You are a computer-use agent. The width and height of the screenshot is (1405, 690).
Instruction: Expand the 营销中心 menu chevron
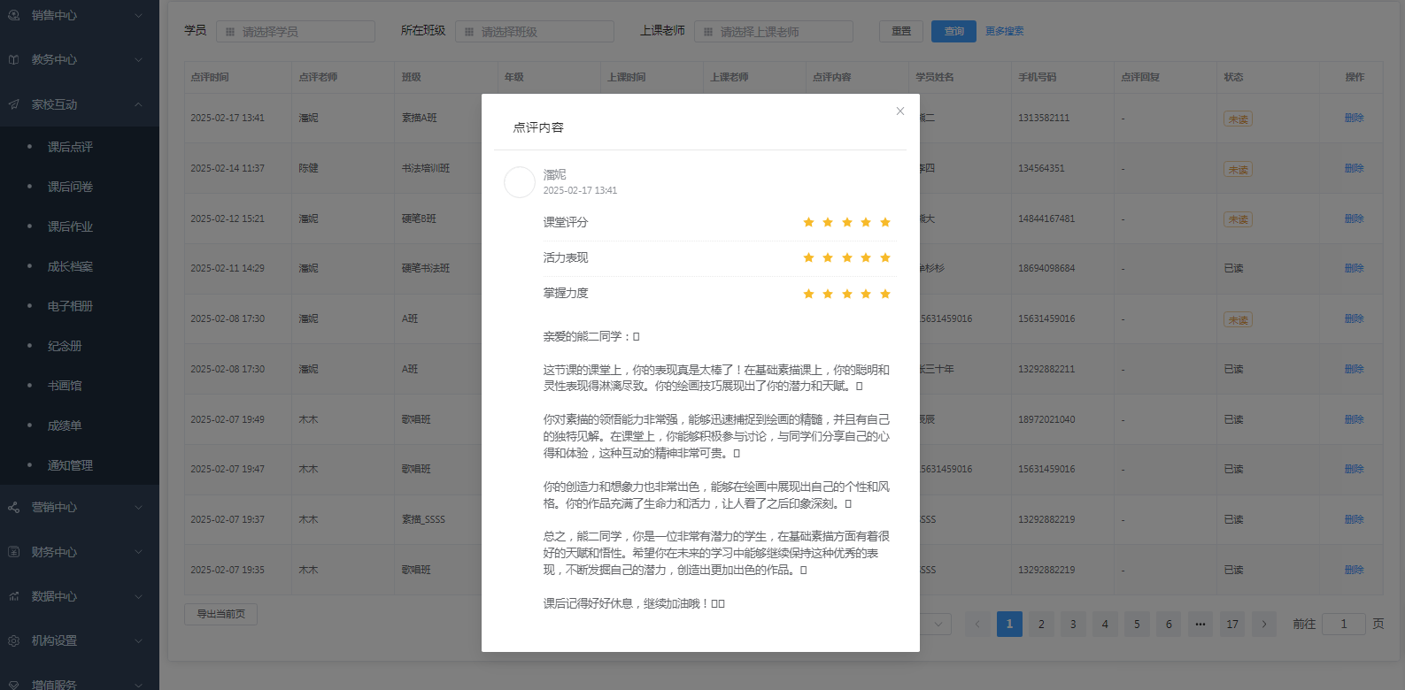click(x=138, y=508)
